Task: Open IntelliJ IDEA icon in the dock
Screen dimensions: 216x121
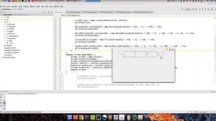Action: click(87, 117)
